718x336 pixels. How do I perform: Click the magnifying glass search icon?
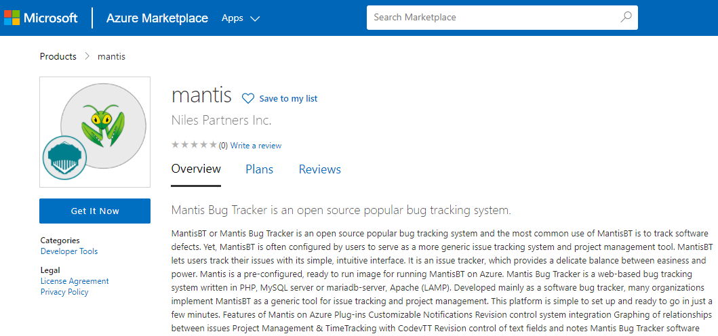(x=626, y=18)
